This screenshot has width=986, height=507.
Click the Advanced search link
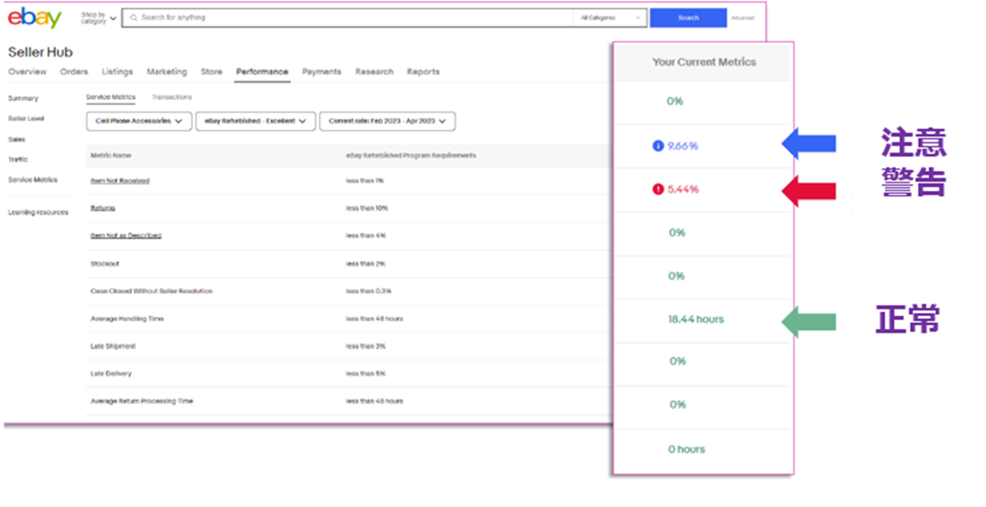point(743,18)
